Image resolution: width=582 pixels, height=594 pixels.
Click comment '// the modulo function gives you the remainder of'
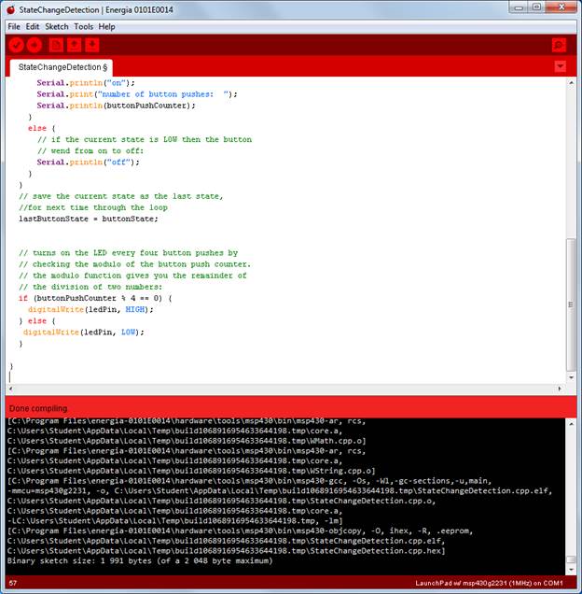click(132, 276)
